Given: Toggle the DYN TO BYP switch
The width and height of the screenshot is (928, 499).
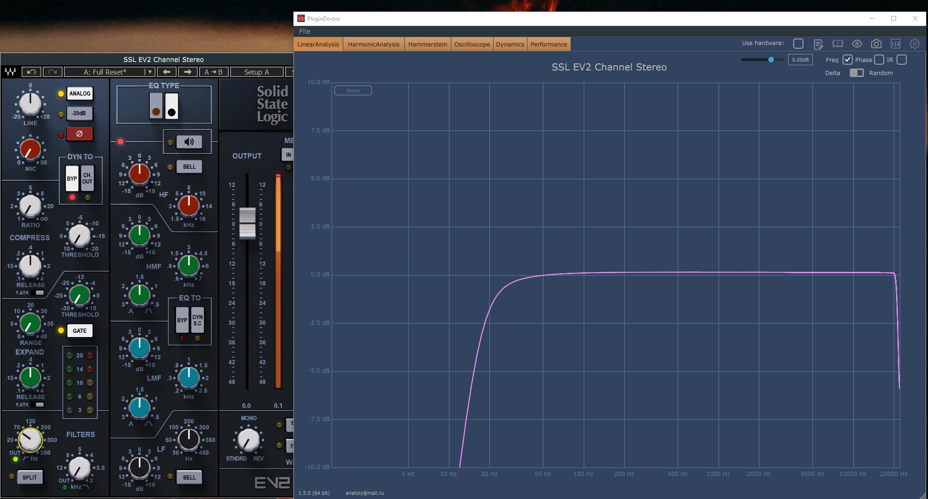Looking at the screenshot, I should [x=72, y=178].
